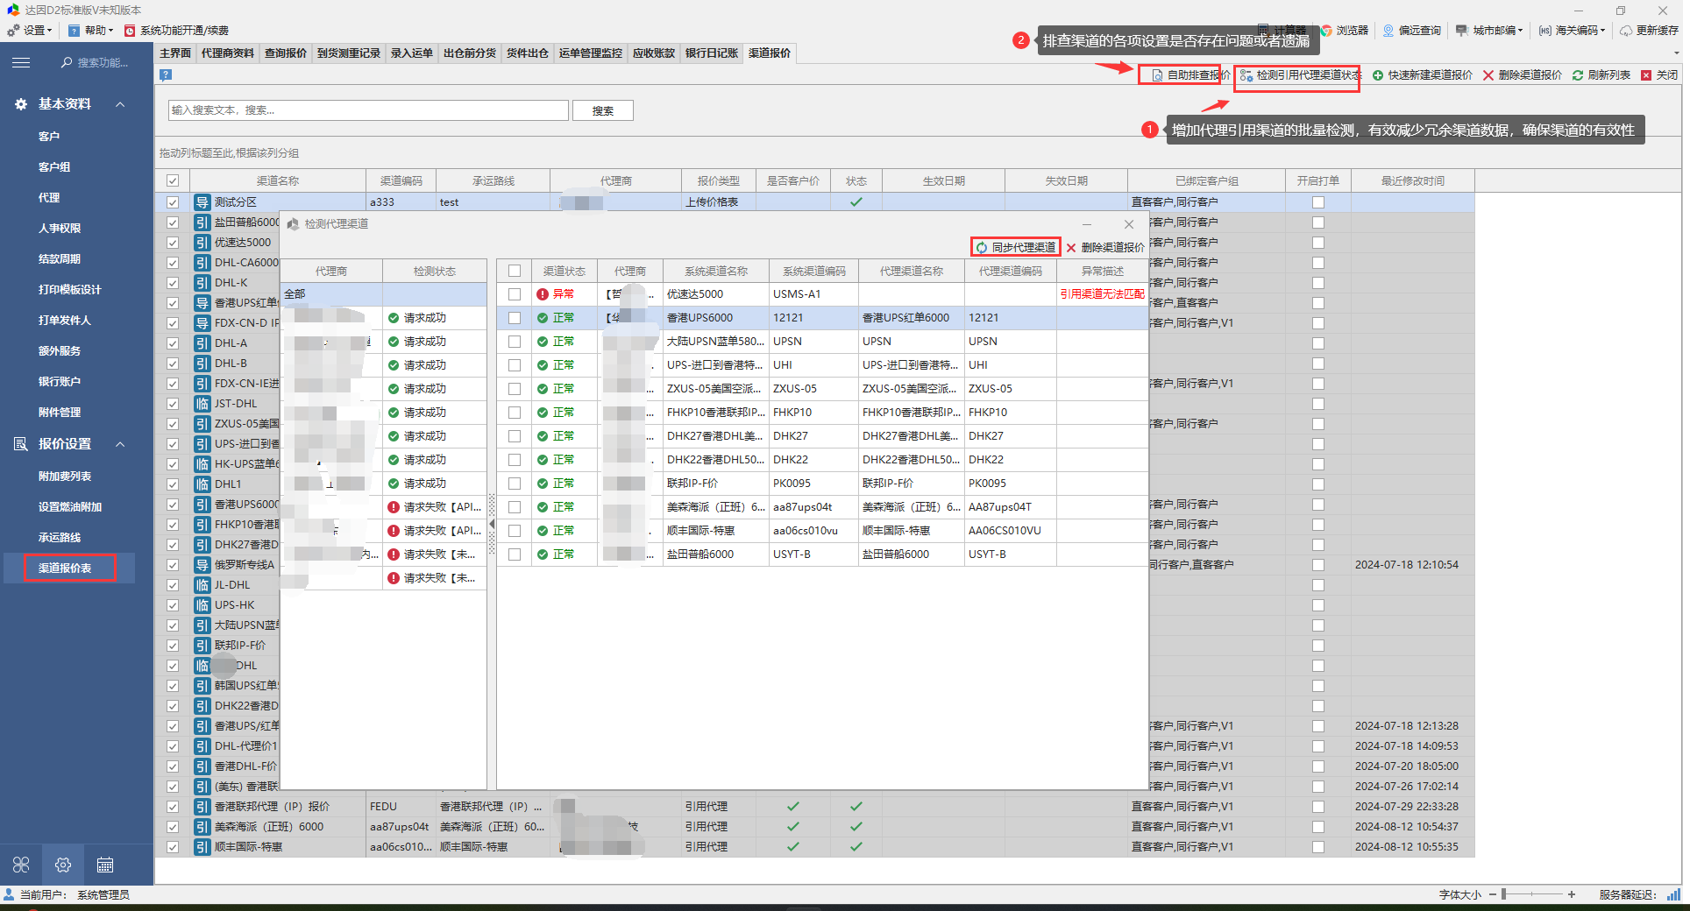Image resolution: width=1690 pixels, height=911 pixels.
Task: Switch to the 运单管理监控 tab
Action: click(x=590, y=53)
